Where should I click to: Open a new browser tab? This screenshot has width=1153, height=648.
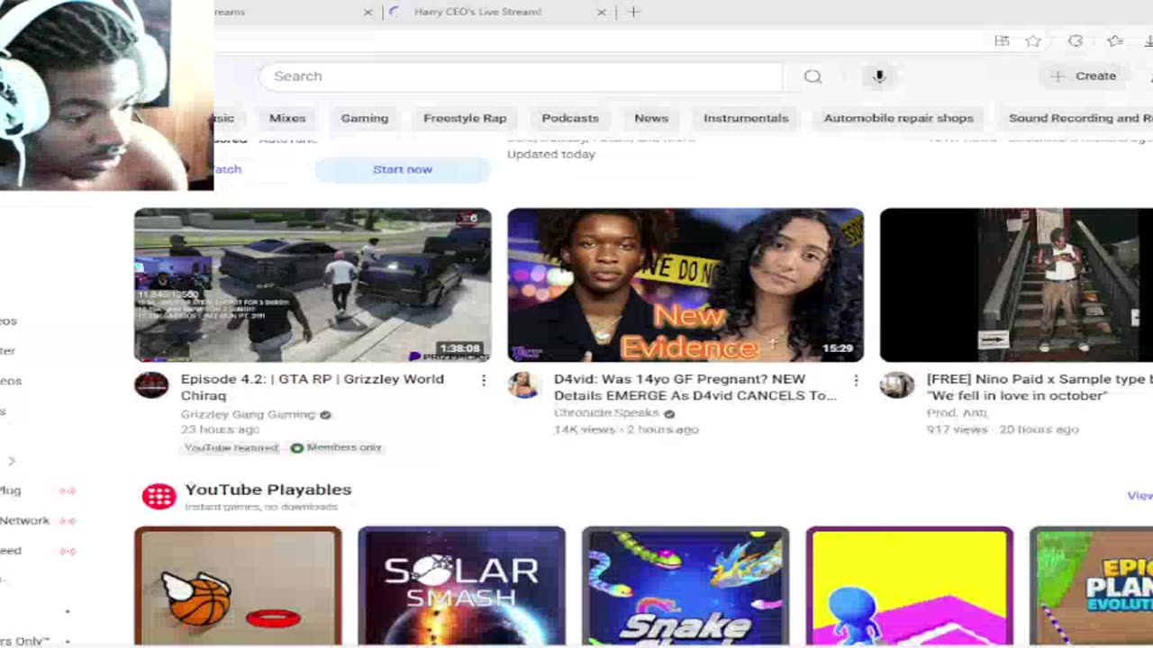click(633, 12)
